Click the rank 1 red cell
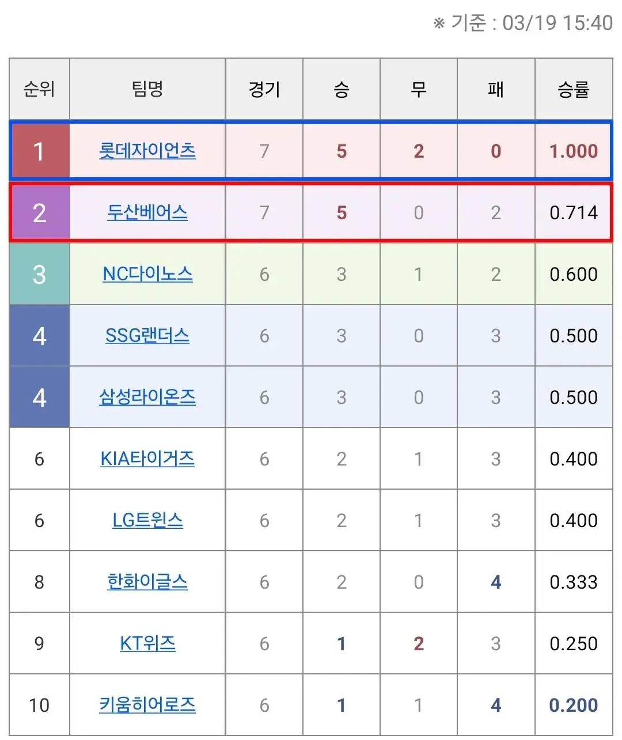Image resolution: width=622 pixels, height=740 pixels. [x=39, y=151]
